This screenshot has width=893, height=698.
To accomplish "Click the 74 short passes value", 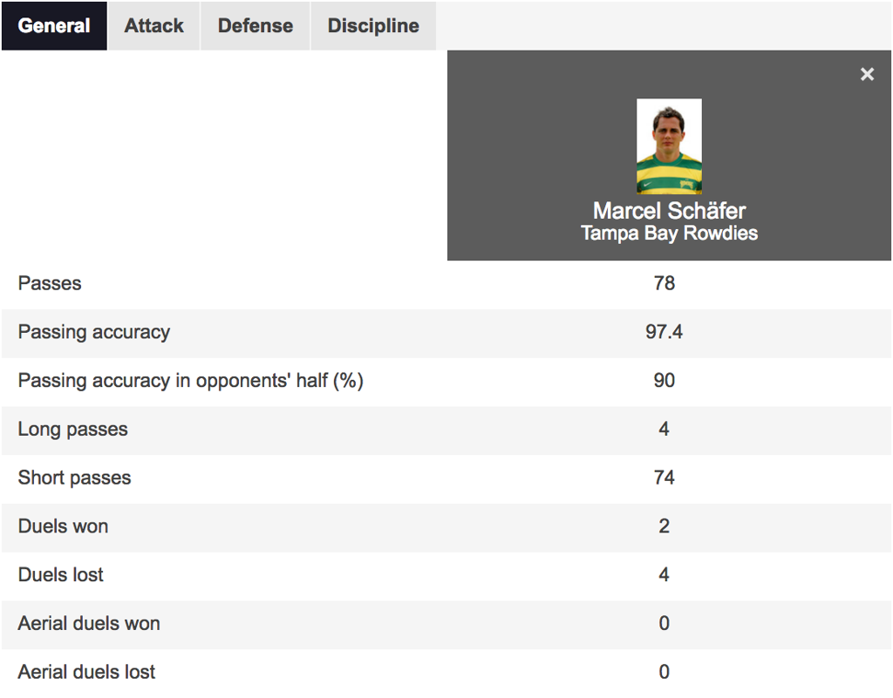I will point(664,478).
